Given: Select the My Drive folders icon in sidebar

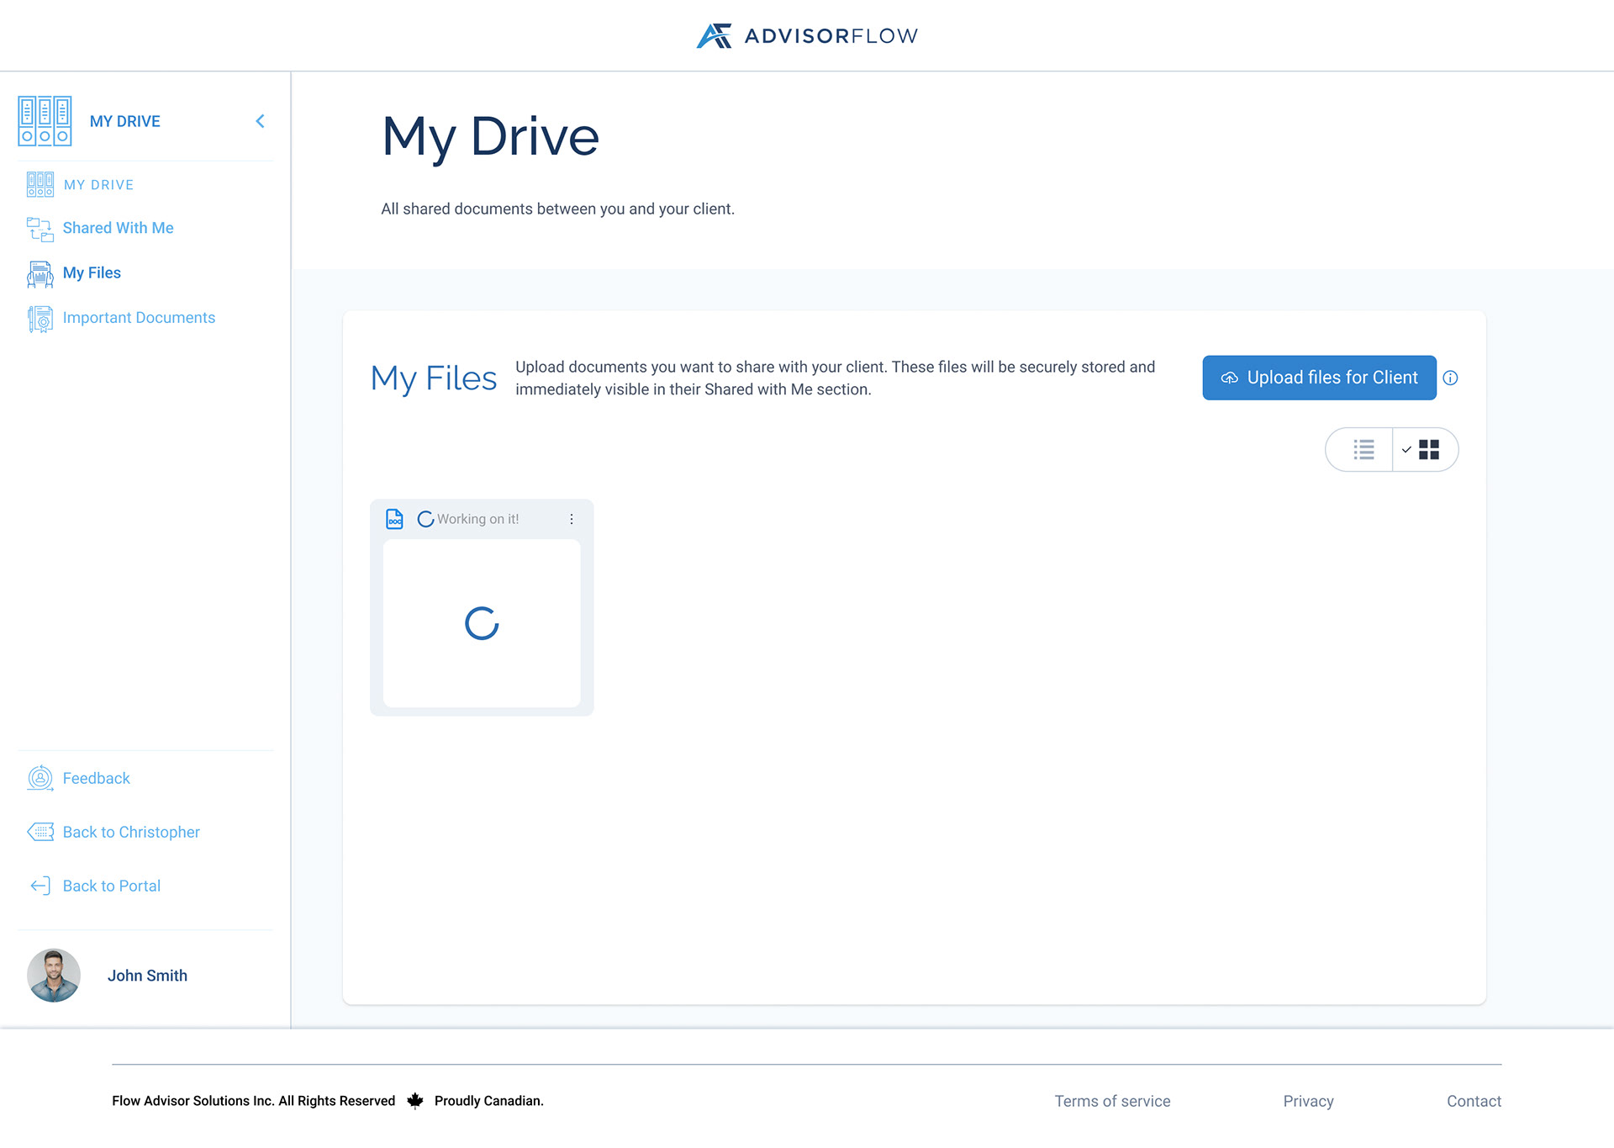Looking at the screenshot, I should click(x=45, y=120).
